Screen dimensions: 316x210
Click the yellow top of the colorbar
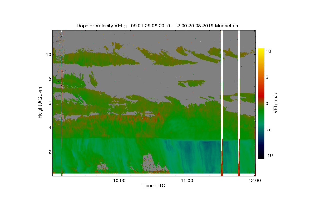point(261,50)
